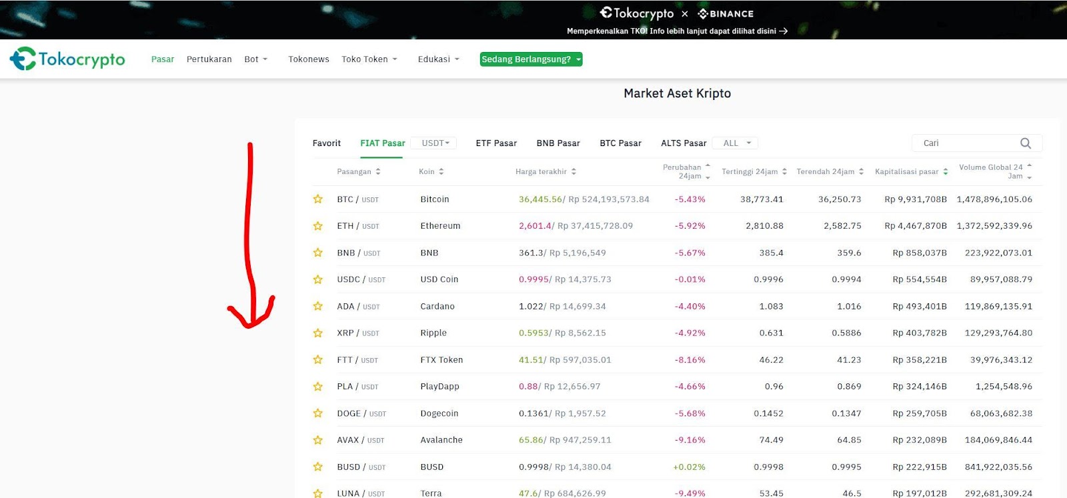
Task: Click the +0.02% change for BUSD
Action: coord(689,467)
